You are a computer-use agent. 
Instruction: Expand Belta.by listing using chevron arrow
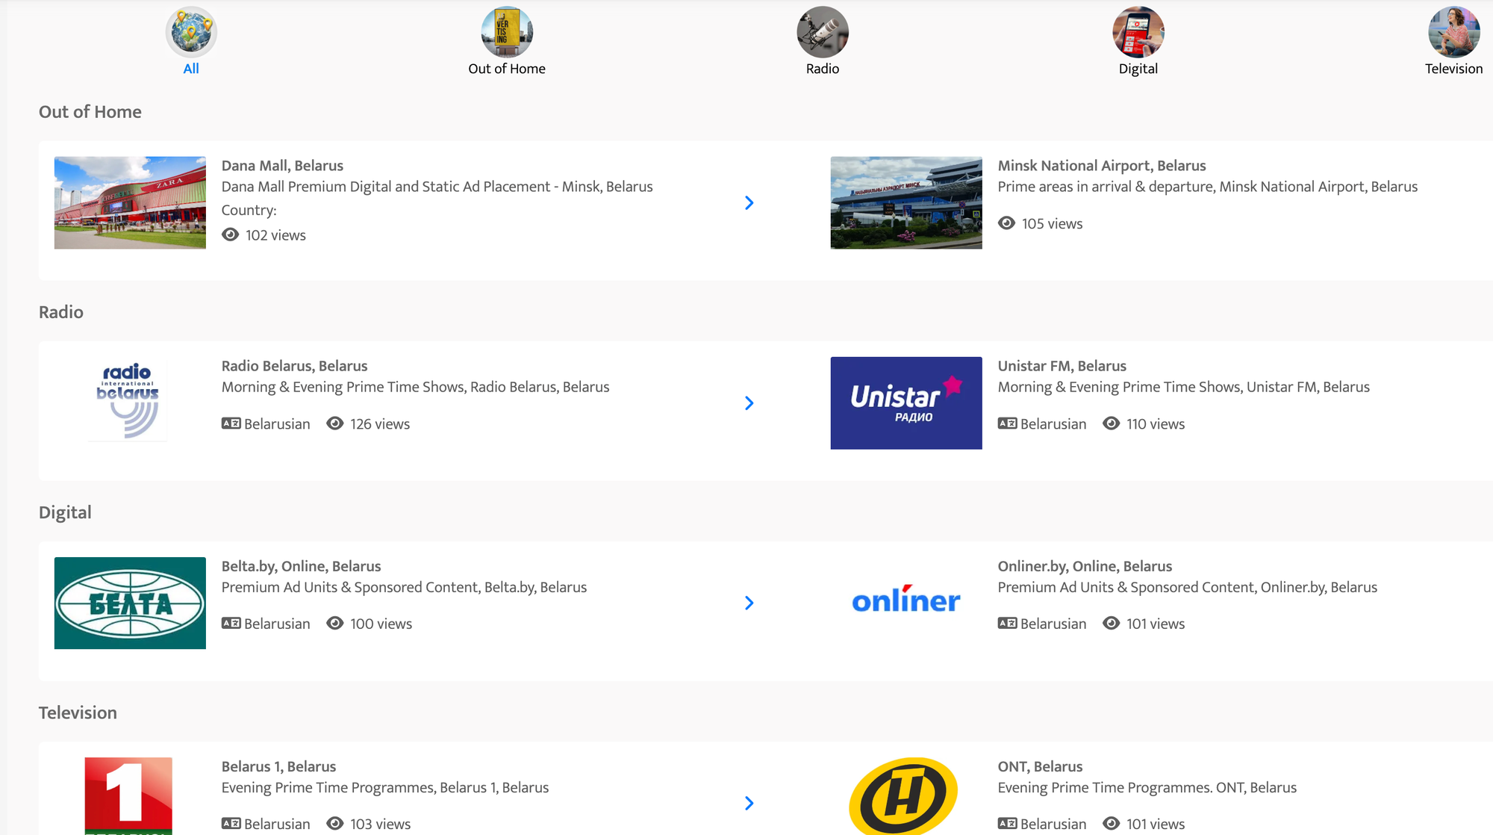coord(749,603)
